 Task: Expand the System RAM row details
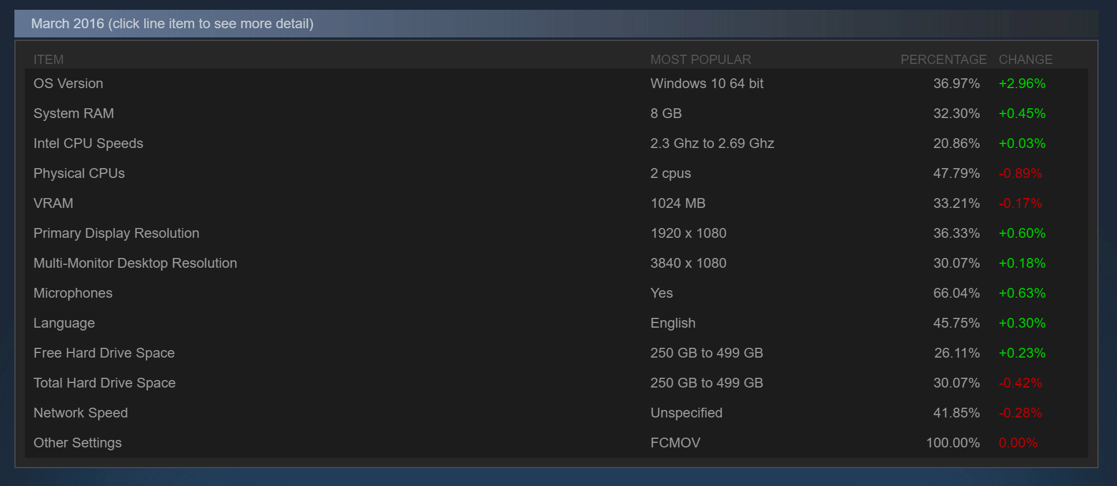coord(73,113)
